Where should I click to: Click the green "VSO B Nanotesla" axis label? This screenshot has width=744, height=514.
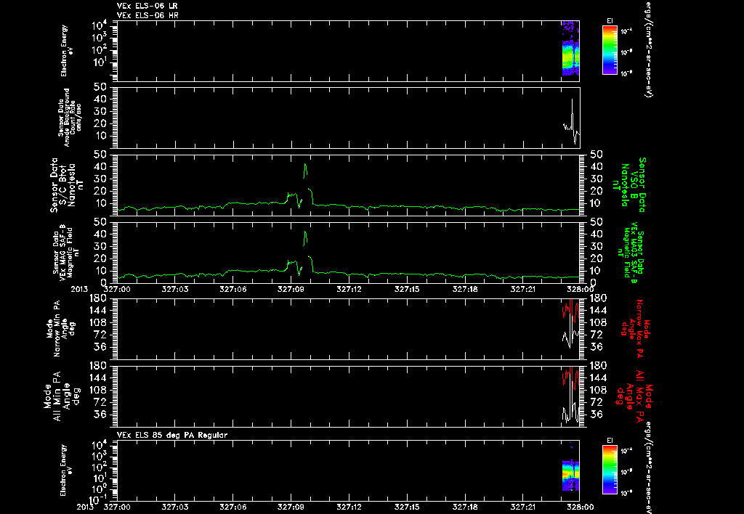tap(630, 185)
